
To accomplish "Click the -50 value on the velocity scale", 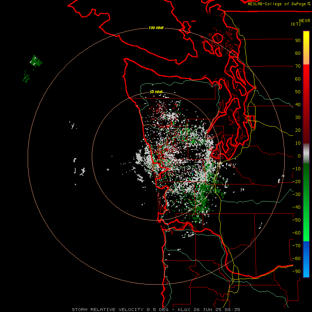I will point(296,220).
